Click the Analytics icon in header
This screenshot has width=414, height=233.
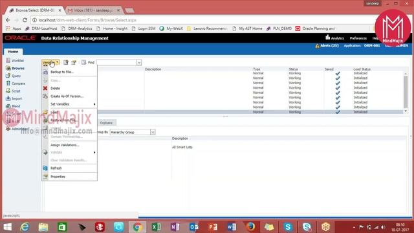[328, 38]
